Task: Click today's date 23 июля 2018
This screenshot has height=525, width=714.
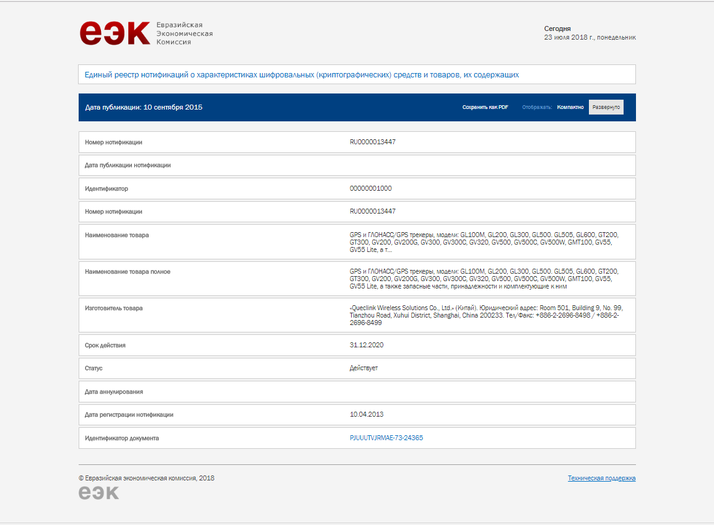Action: 590,37
